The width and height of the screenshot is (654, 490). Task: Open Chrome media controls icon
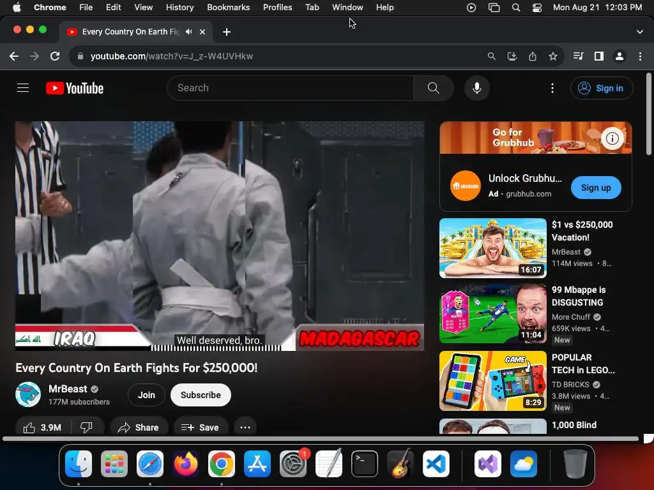[578, 56]
